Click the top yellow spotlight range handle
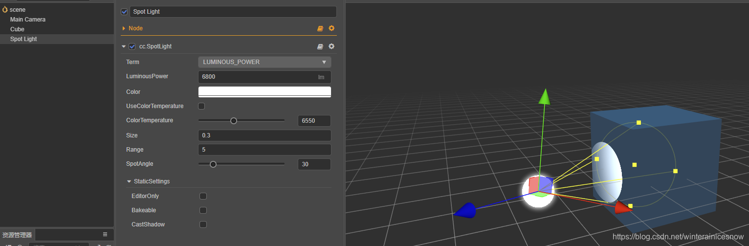 click(639, 123)
